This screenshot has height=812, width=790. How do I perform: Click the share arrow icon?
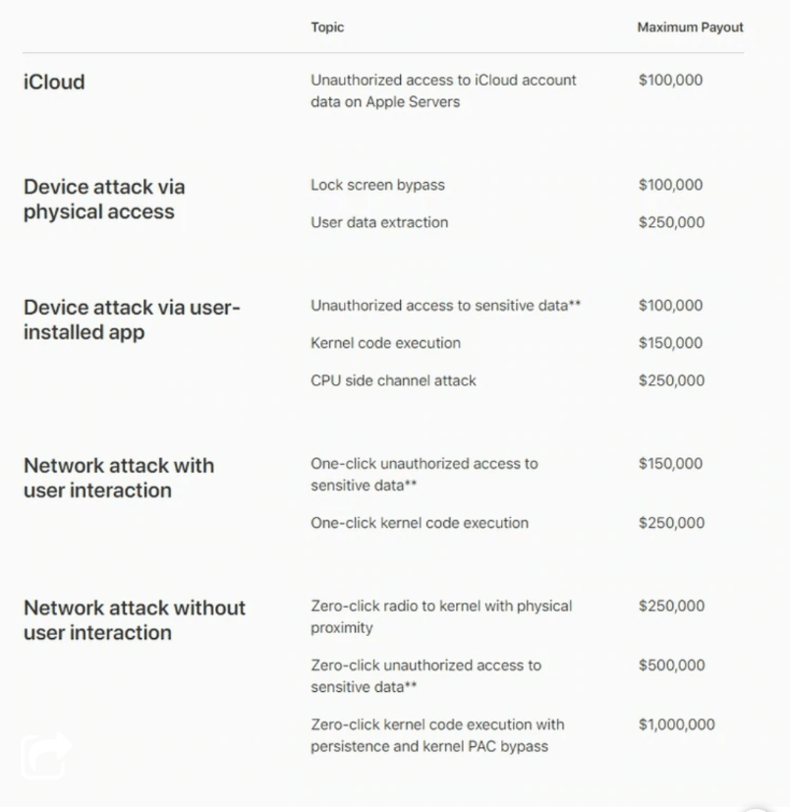tap(46, 755)
